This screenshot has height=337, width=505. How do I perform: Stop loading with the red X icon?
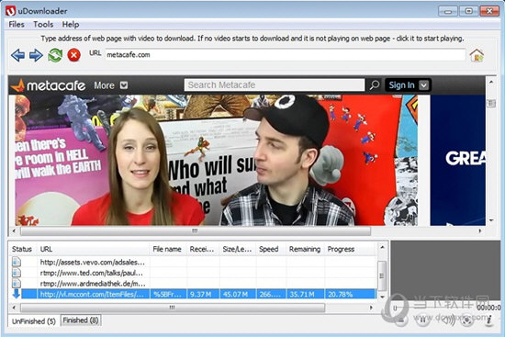point(73,55)
